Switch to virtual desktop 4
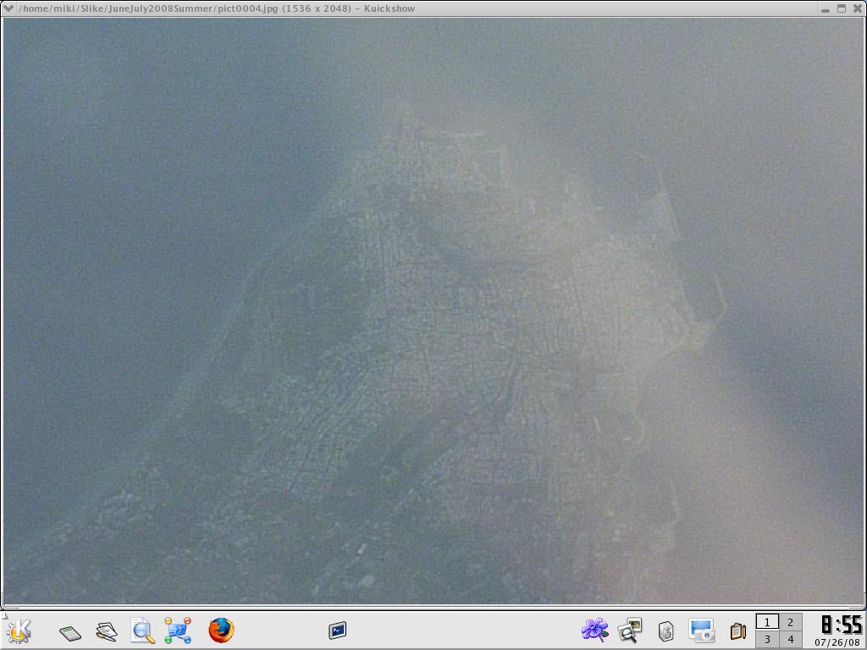Viewport: 867px width, 650px height. [791, 640]
